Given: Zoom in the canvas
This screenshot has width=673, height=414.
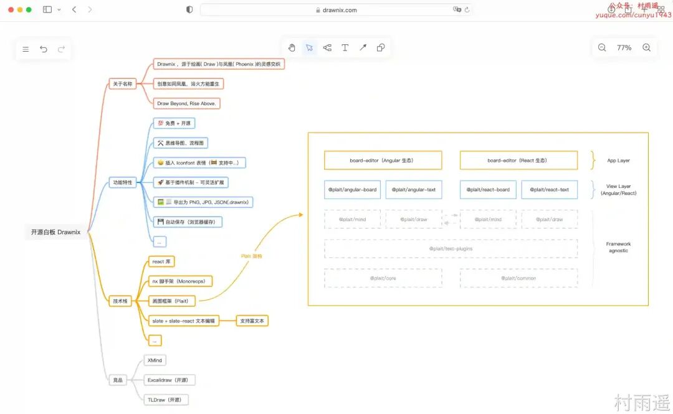Looking at the screenshot, I should (646, 47).
